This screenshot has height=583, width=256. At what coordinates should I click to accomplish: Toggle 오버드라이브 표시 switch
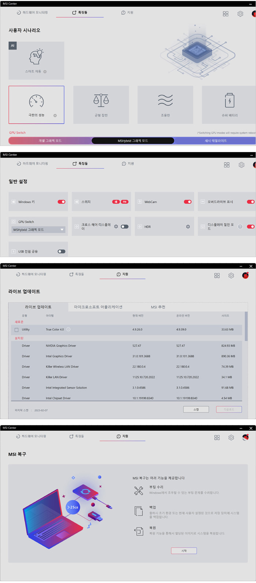(251, 202)
